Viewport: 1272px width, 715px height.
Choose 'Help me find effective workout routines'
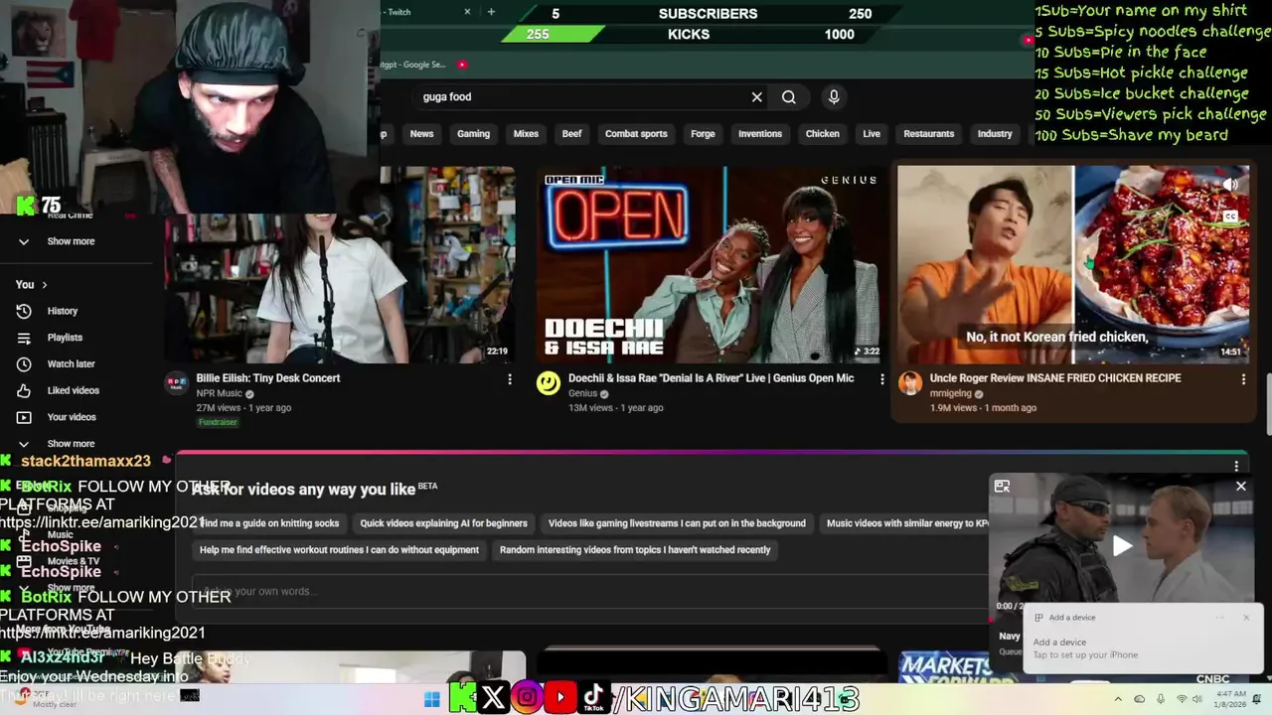[x=339, y=550]
